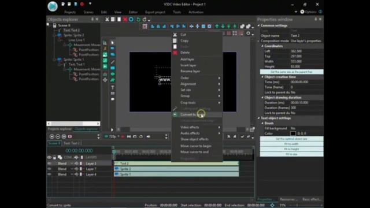This screenshot has height=208, width=370.
Task: Select the Text tool in the left toolbar
Action: (x=113, y=87)
